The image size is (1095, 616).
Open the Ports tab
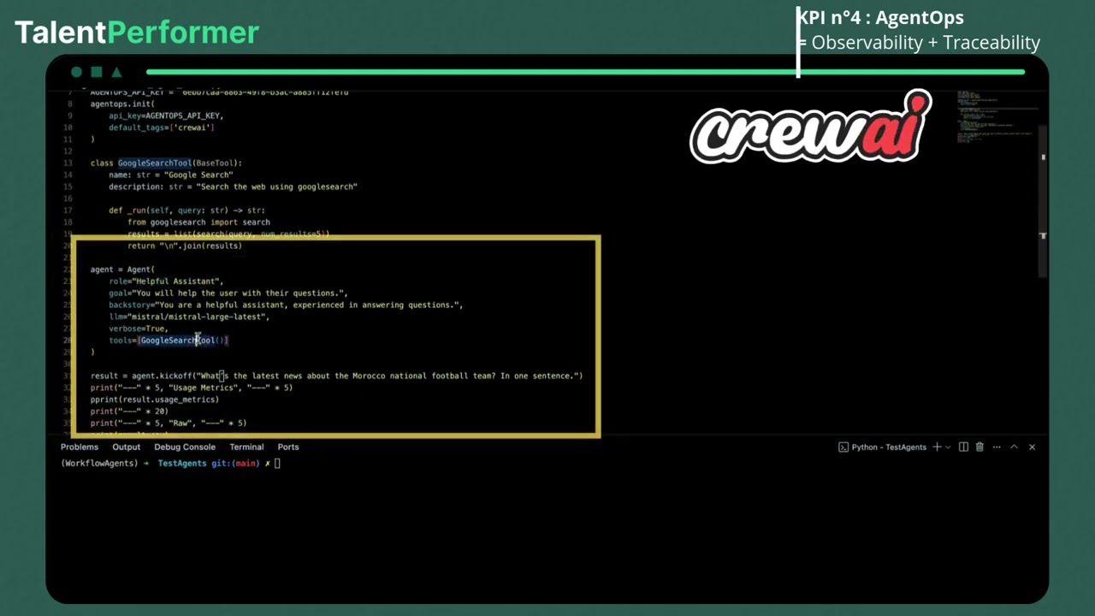(288, 447)
